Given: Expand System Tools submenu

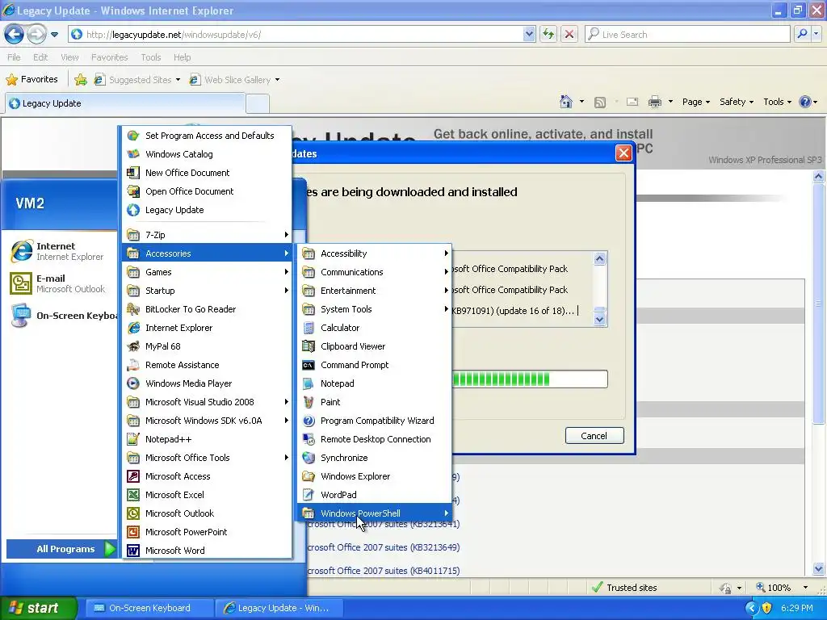Looking at the screenshot, I should coord(375,309).
